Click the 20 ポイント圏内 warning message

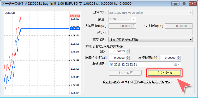point(137,82)
